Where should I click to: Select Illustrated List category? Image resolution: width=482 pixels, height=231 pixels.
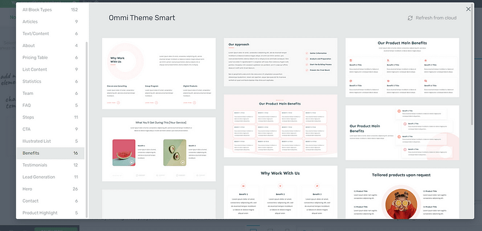(50, 141)
